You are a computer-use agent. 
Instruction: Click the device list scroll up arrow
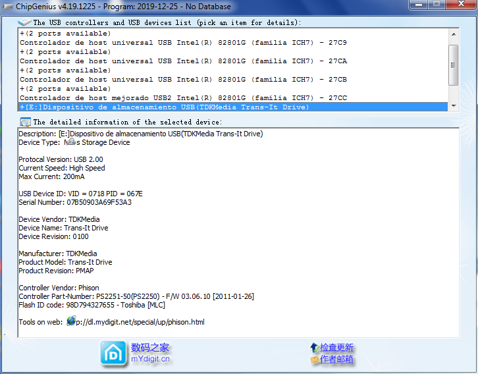coord(454,34)
